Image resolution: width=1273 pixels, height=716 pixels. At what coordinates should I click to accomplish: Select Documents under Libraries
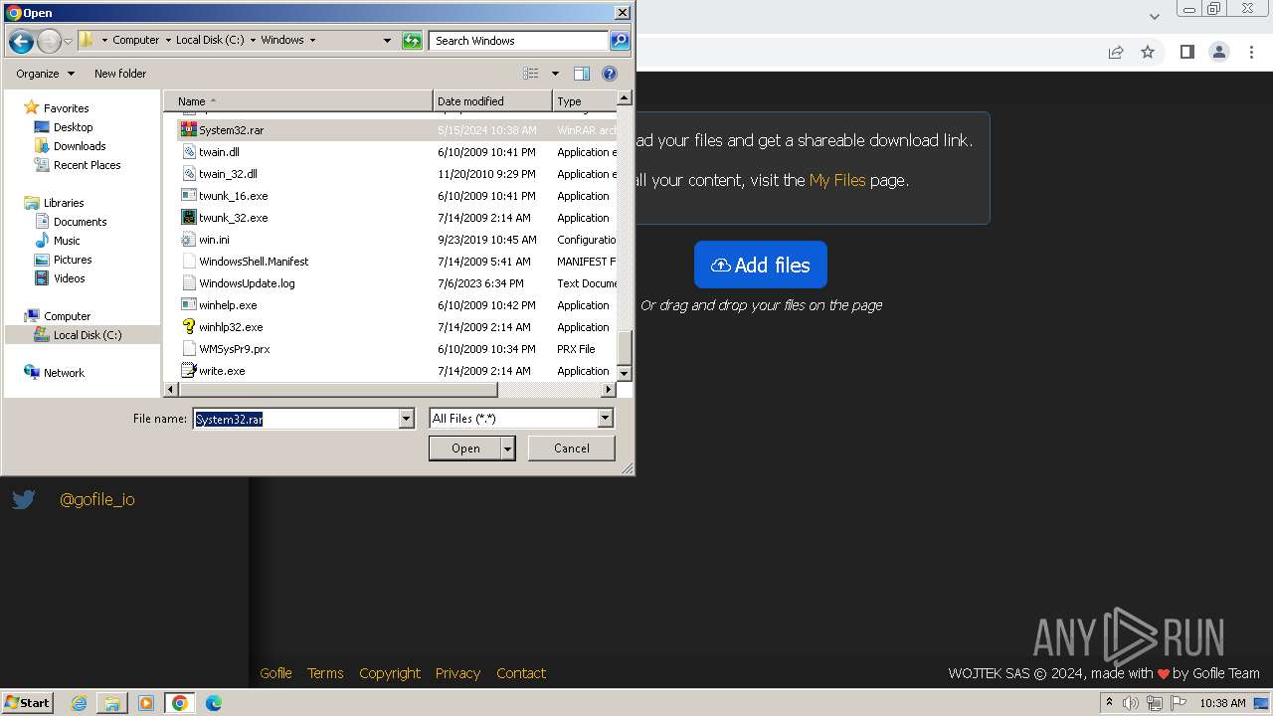(80, 222)
